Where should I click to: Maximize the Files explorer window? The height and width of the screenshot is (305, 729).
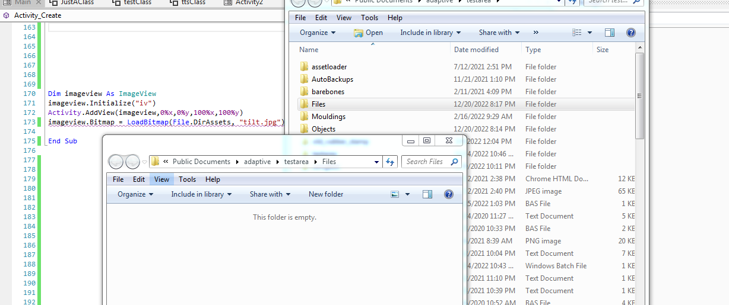click(426, 140)
